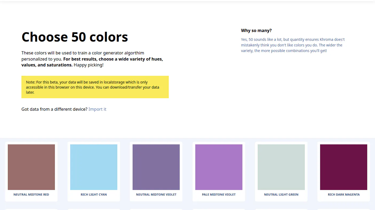Select the Pale Midtone Violet color

pos(219,167)
